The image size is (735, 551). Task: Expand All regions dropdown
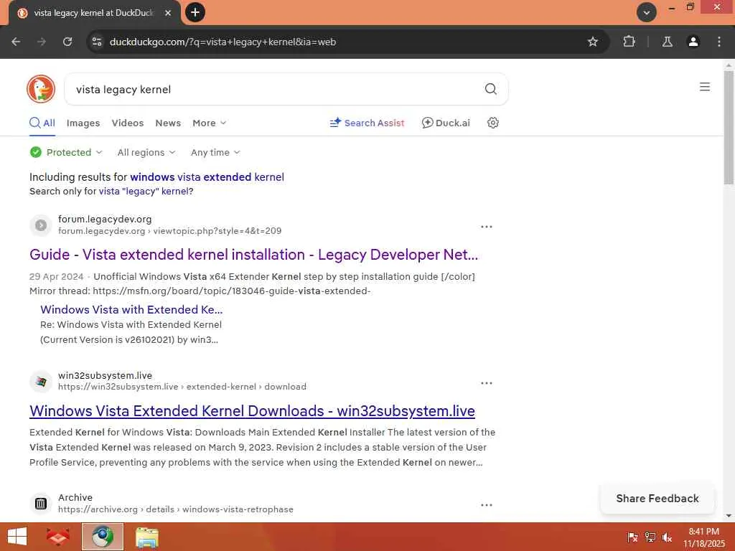(146, 152)
